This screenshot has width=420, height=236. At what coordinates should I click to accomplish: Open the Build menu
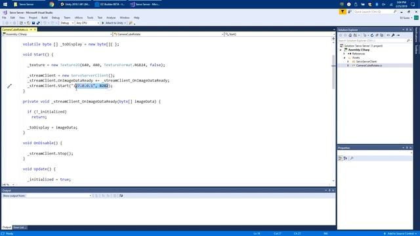(45, 18)
